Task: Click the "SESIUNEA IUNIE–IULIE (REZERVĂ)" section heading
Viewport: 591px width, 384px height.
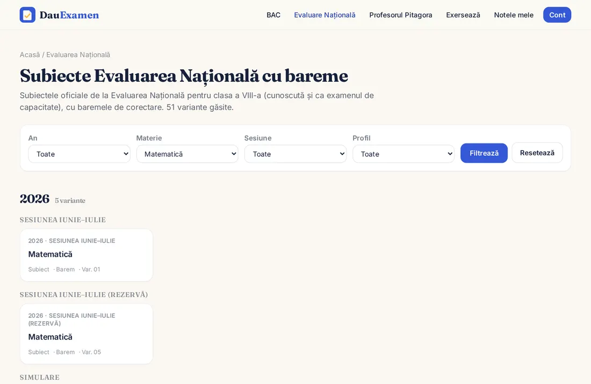Action: tap(84, 295)
